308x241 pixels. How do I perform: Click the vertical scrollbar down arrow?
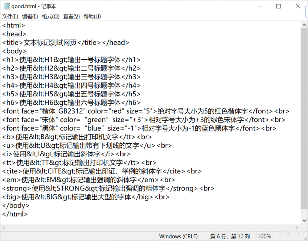(x=304, y=221)
